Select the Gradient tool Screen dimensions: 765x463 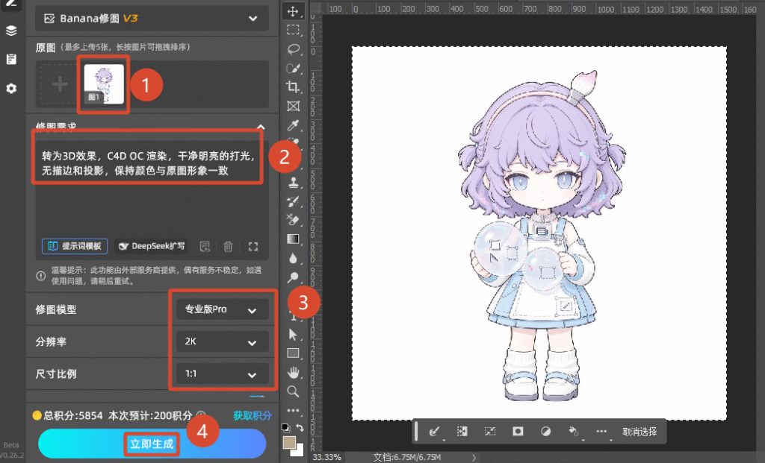[x=293, y=239]
